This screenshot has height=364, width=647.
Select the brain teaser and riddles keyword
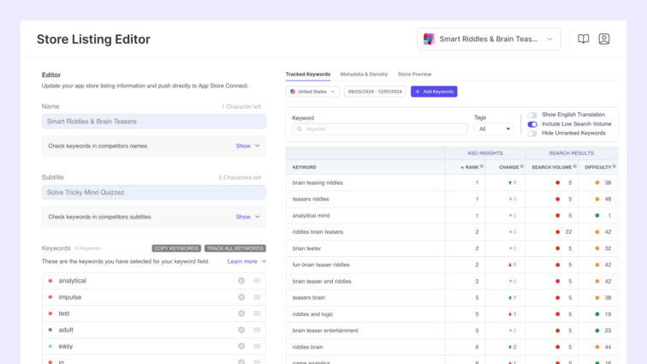tap(322, 282)
